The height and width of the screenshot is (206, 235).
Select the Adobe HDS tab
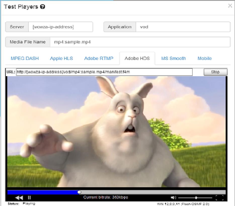point(137,58)
